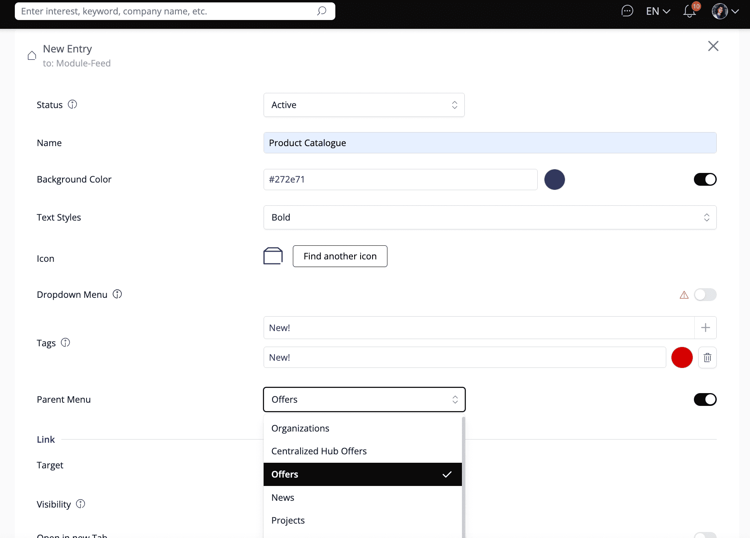Click the search magnifier icon
Screen dimensions: 750x538
click(x=321, y=11)
